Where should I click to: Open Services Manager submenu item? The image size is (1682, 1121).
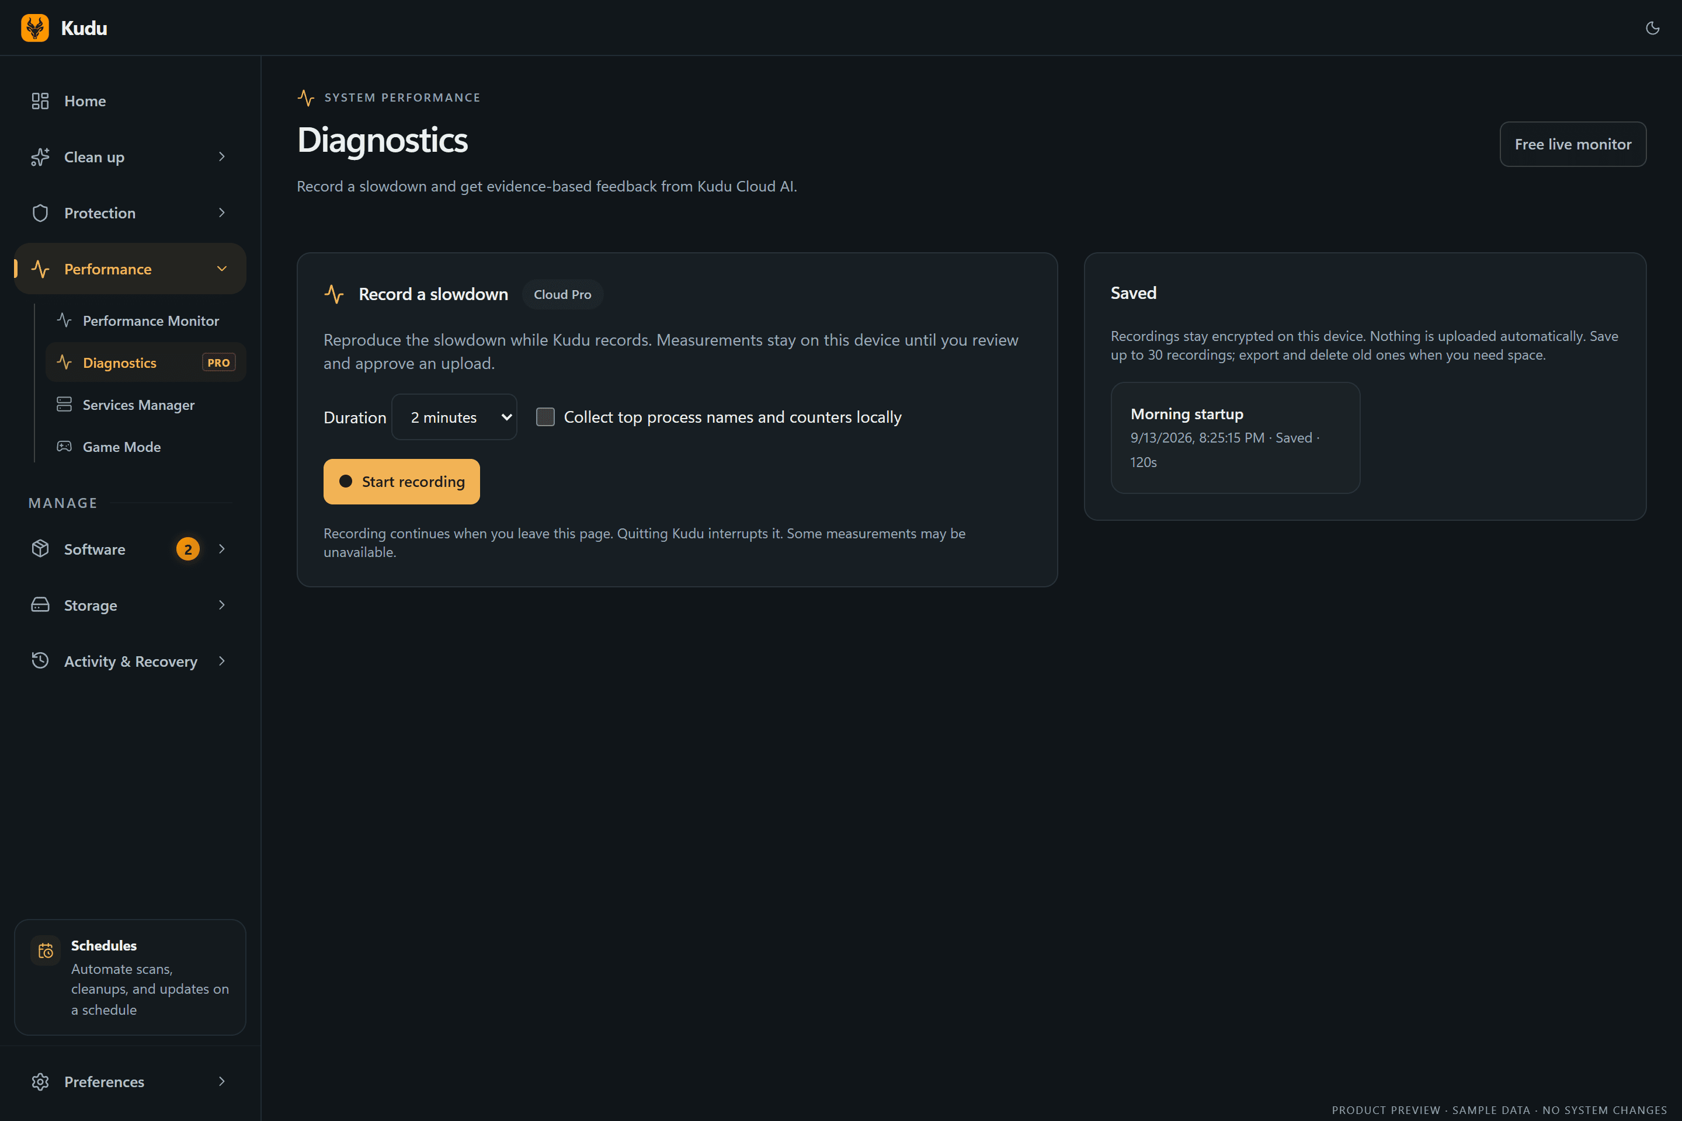click(x=146, y=405)
